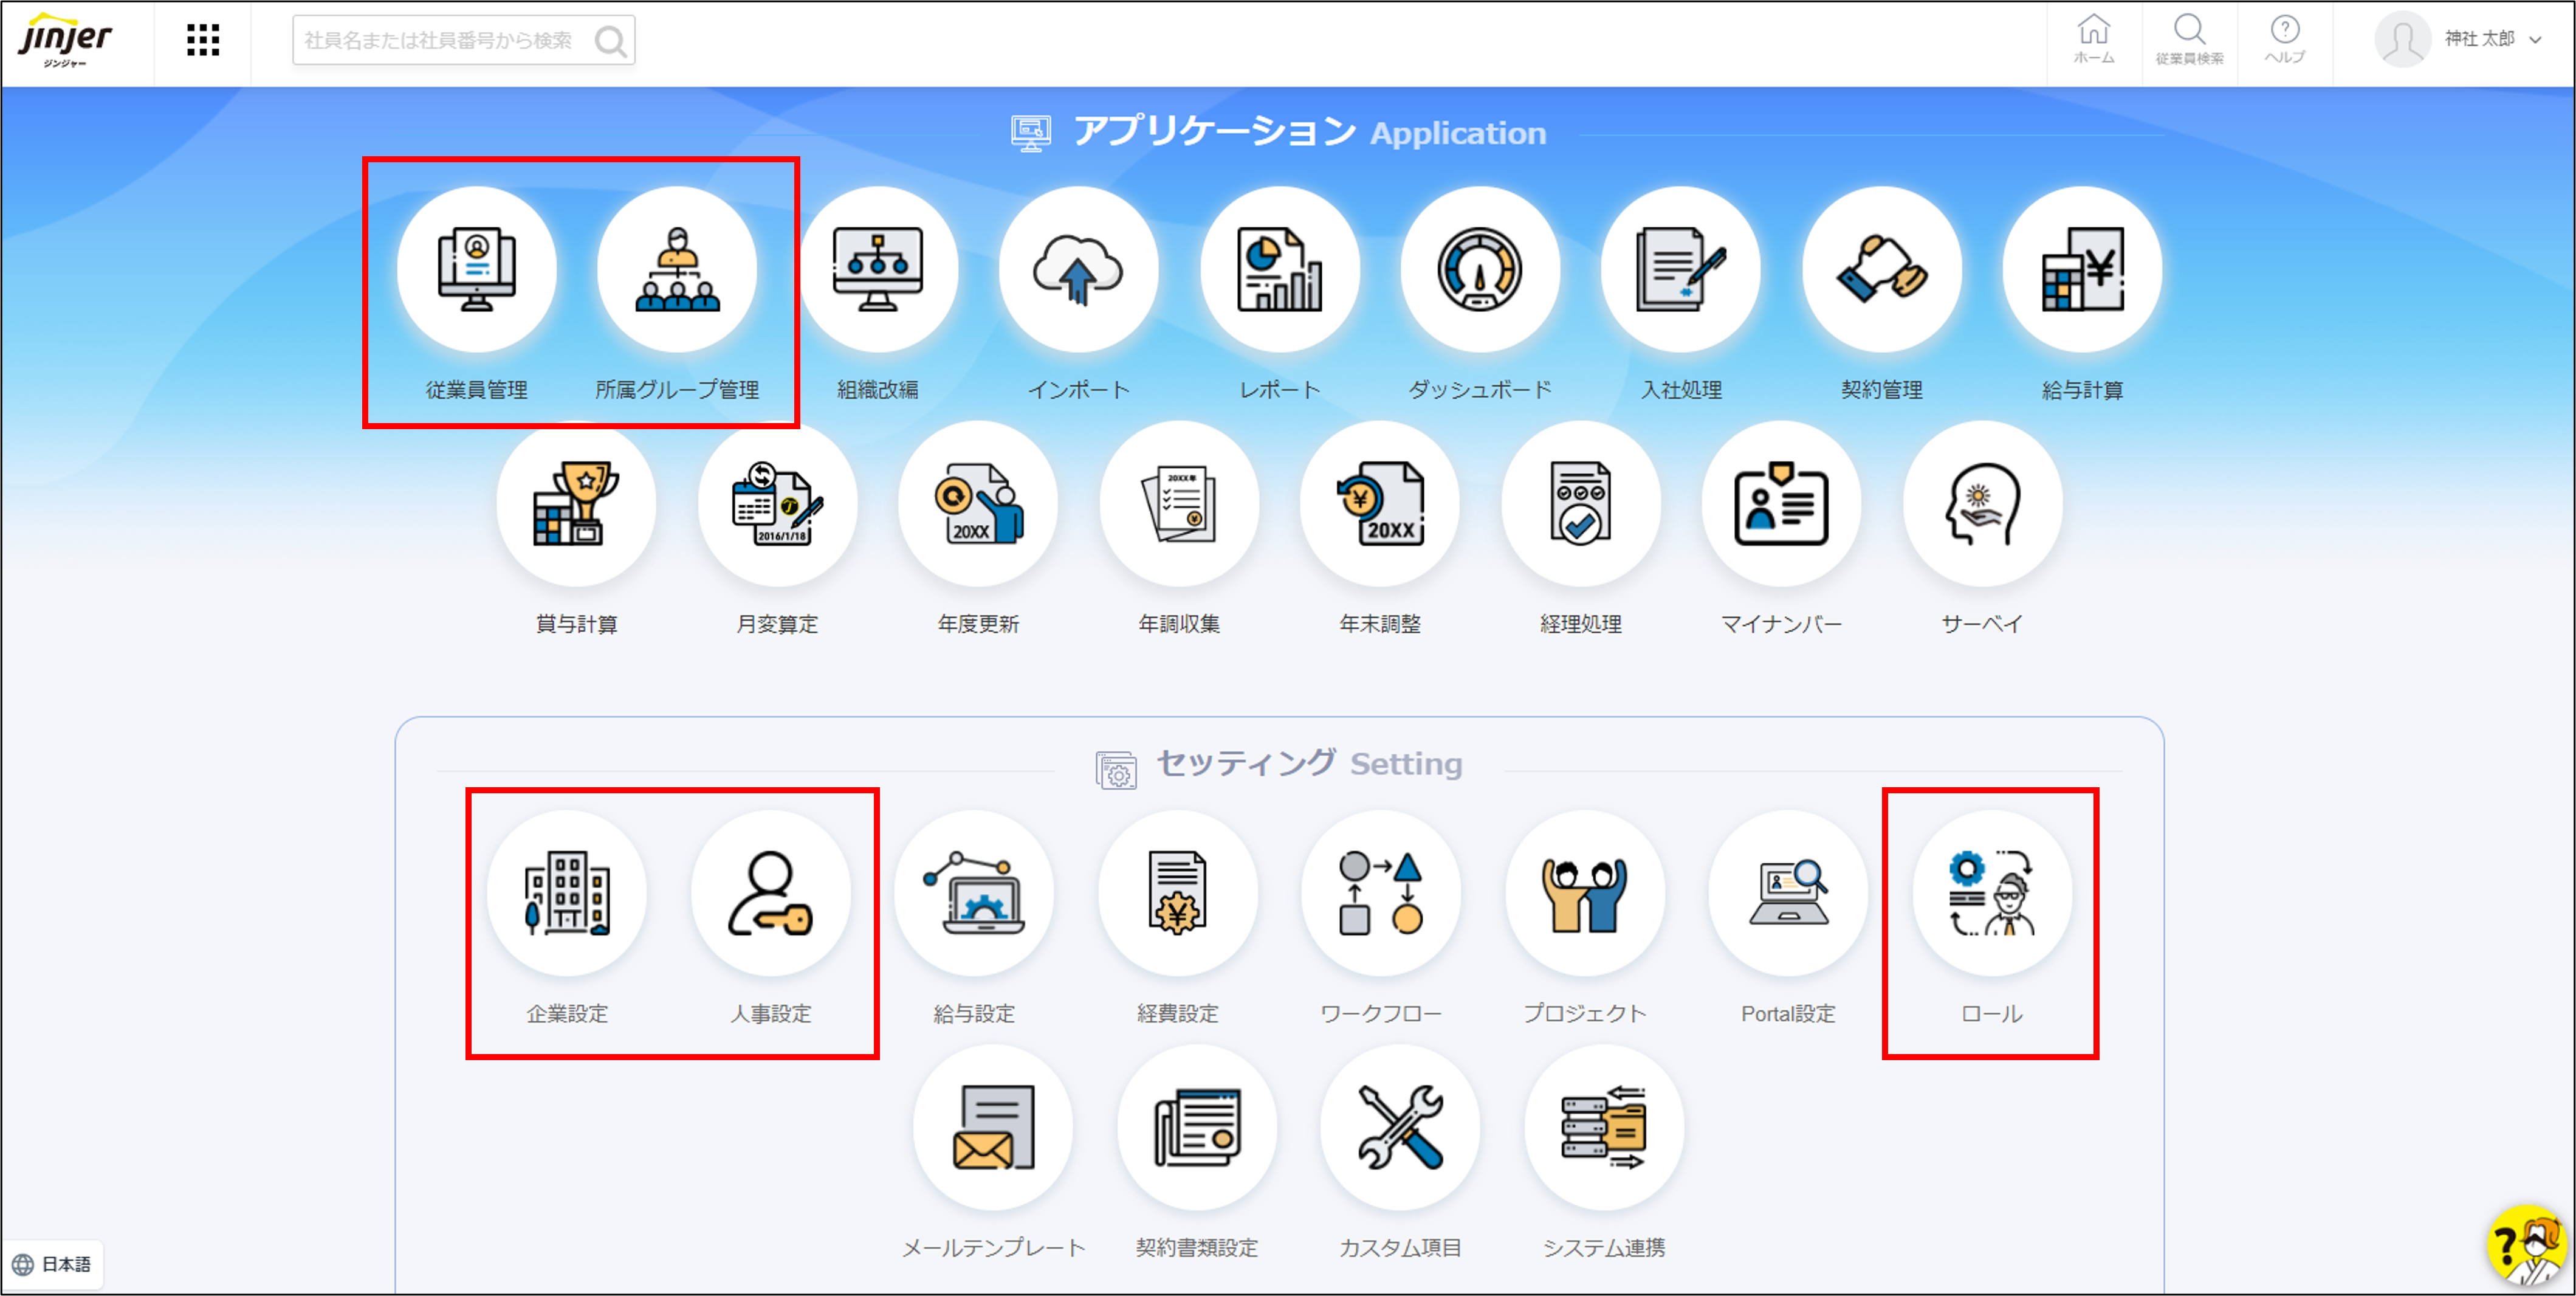The height and width of the screenshot is (1296, 2576).
Task: Open the nine-dot app grid menu
Action: (203, 40)
